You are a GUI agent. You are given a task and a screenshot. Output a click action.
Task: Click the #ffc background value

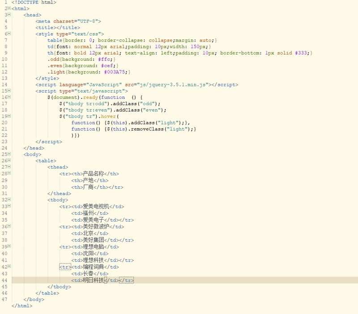(x=105, y=59)
